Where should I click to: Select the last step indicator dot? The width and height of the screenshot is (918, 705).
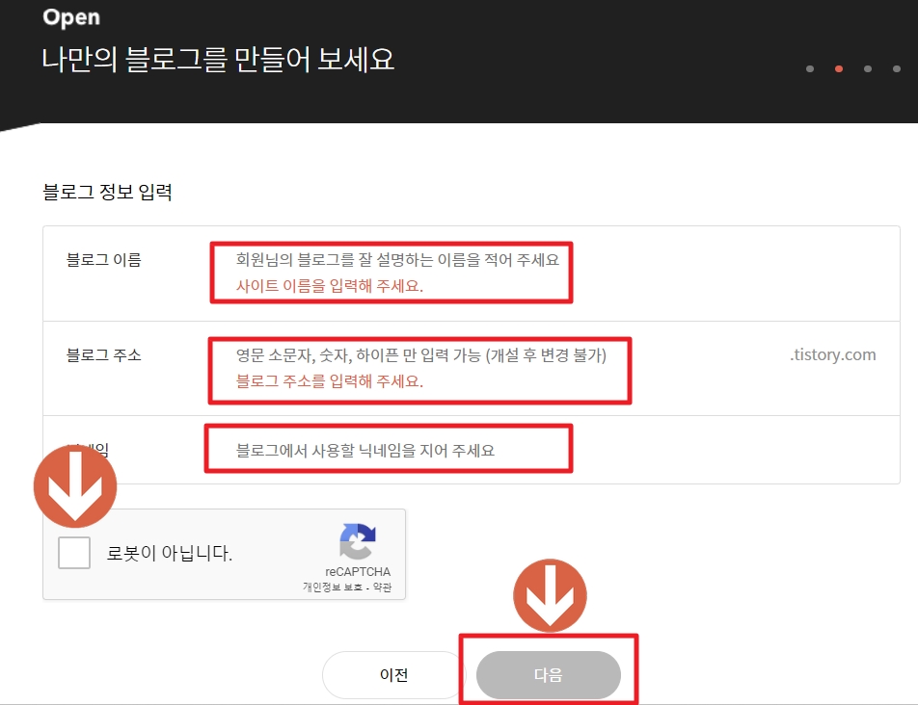click(x=896, y=68)
